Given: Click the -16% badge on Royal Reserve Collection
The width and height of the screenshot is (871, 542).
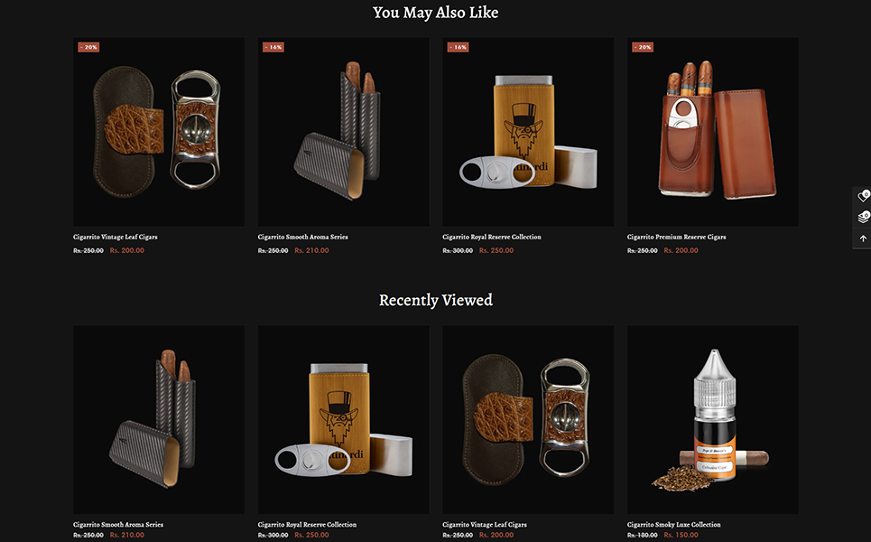Looking at the screenshot, I should coord(459,47).
